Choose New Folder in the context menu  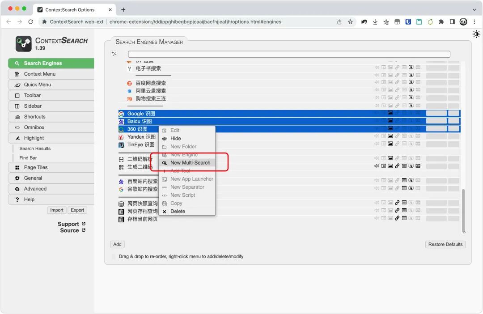tap(186, 146)
